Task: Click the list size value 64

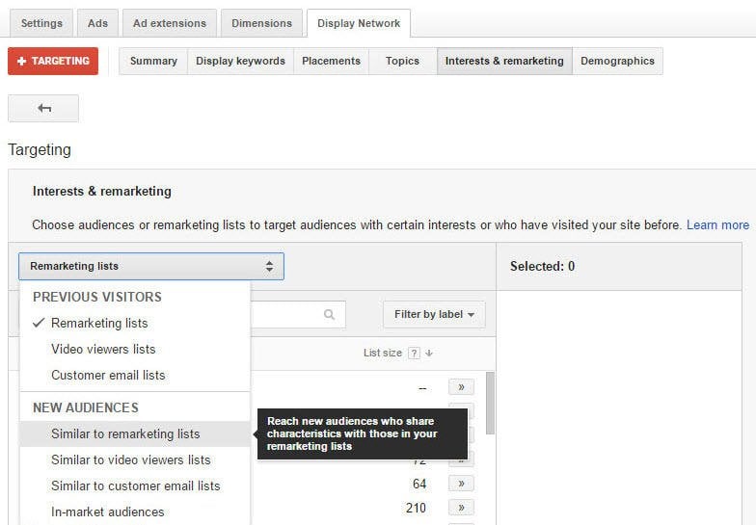Action: pos(419,484)
